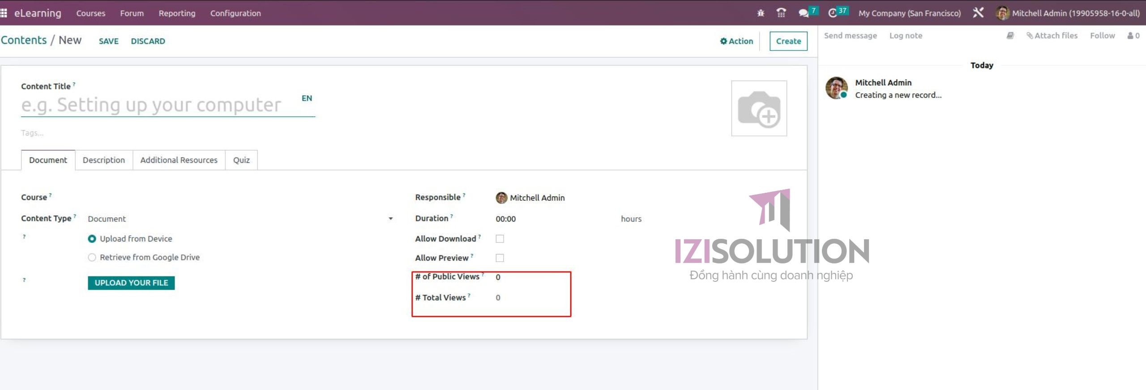Click help mark next to Duration
Image resolution: width=1146 pixels, height=390 pixels.
pyautogui.click(x=452, y=216)
